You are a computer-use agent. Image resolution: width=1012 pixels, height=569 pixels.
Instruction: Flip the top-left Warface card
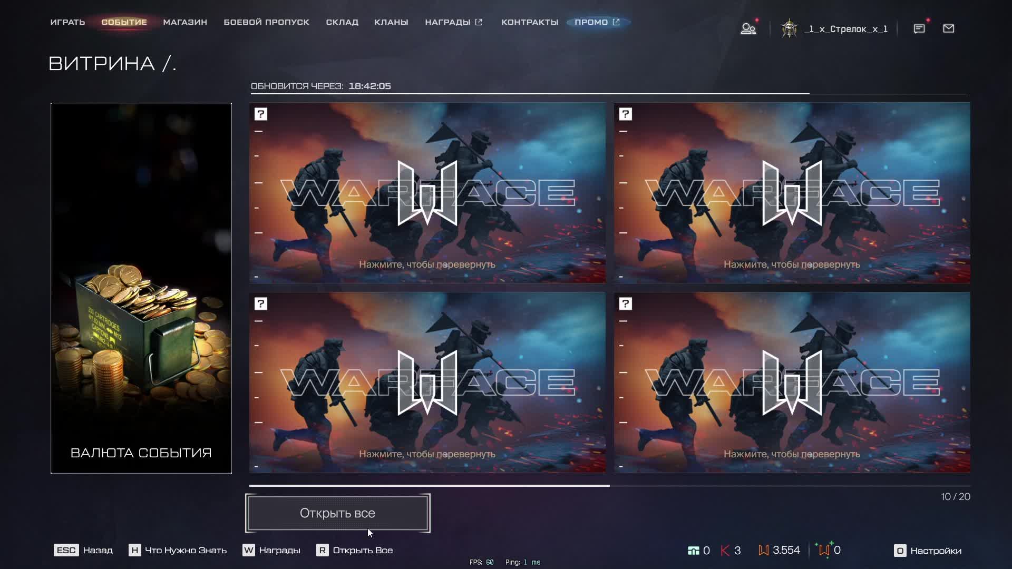tap(427, 193)
